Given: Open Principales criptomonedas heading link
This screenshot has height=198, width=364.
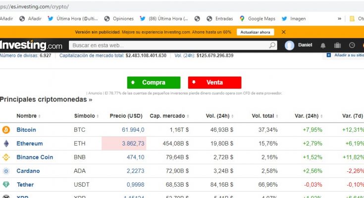Looking at the screenshot, I should click(x=46, y=99).
